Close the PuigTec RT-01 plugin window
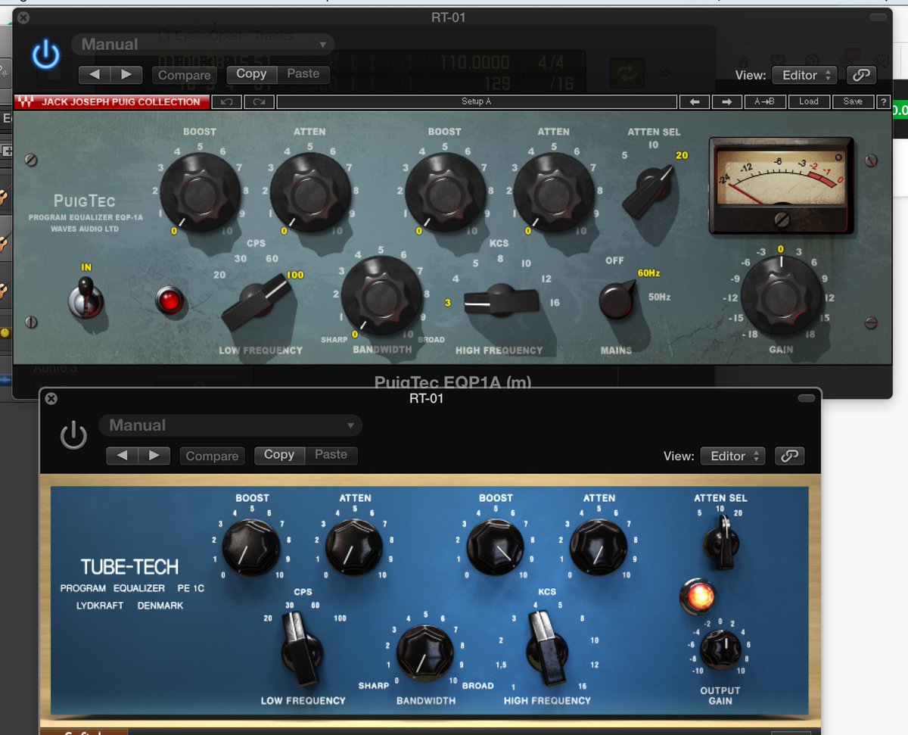 (23, 17)
